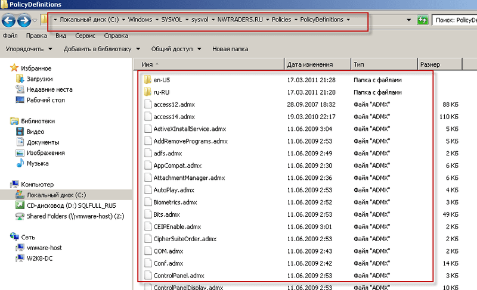Open the Видео library

click(35, 132)
